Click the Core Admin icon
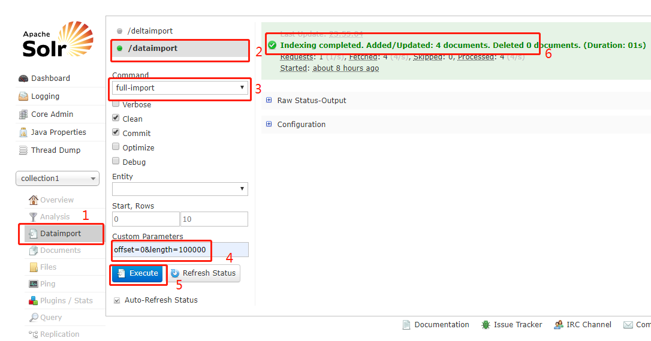The width and height of the screenshot is (651, 341). point(23,114)
